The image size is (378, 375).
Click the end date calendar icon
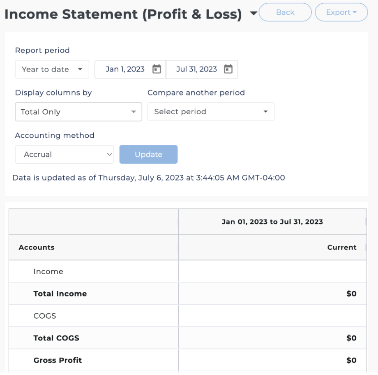(x=228, y=69)
